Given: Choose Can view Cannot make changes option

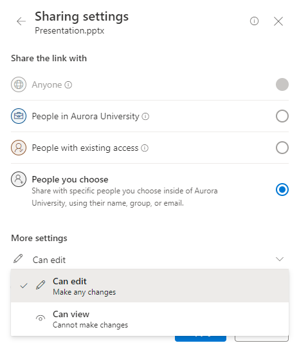Looking at the screenshot, I should coord(150,319).
